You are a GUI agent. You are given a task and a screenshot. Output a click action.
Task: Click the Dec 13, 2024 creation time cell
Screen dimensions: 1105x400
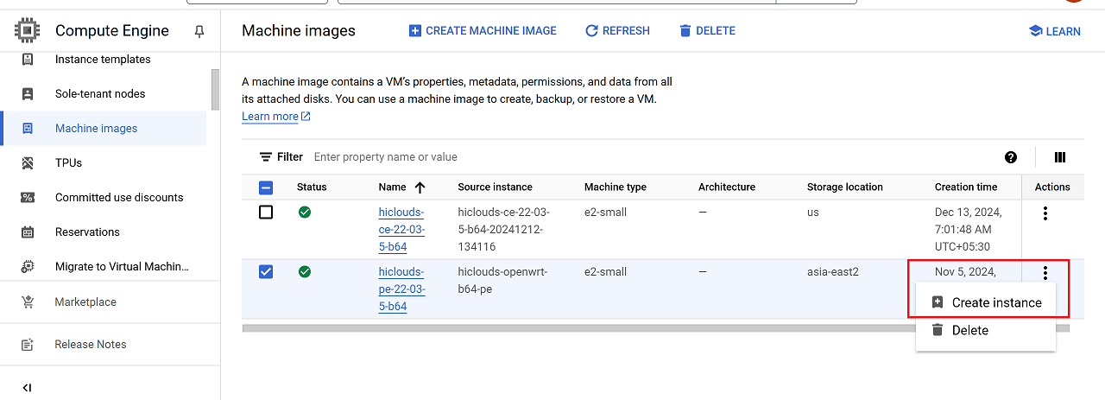tap(969, 229)
